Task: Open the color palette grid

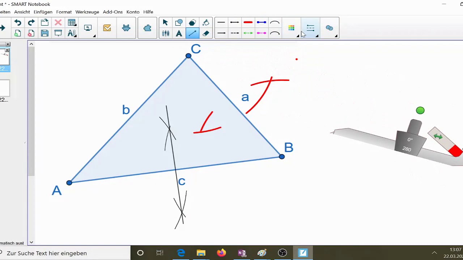Action: pos(292,28)
